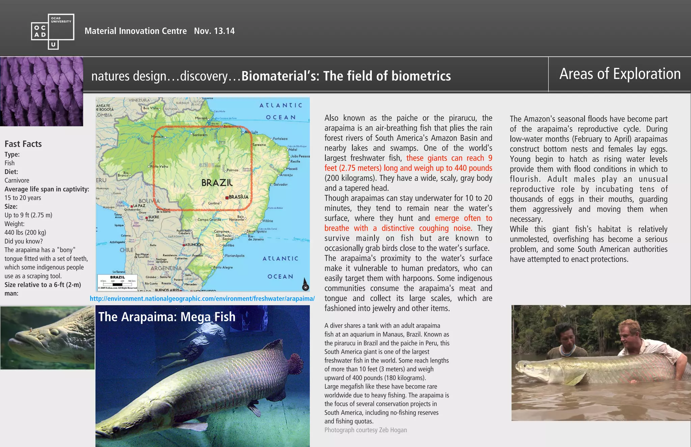Click the OCAD University logo
The height and width of the screenshot is (447, 691).
pos(53,32)
